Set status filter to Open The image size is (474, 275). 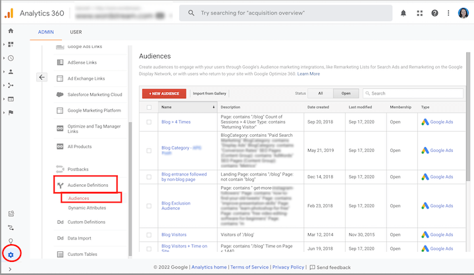[346, 93]
